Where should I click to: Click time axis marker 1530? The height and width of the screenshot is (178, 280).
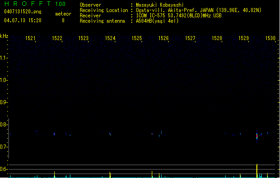[x=270, y=38]
